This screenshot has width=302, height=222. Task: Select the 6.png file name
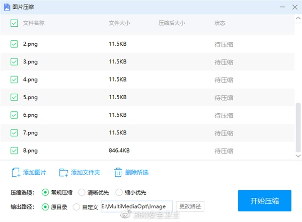(x=30, y=115)
